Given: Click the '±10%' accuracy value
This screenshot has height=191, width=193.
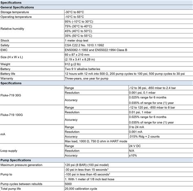Looking at the screenshot, I should (133, 156).
